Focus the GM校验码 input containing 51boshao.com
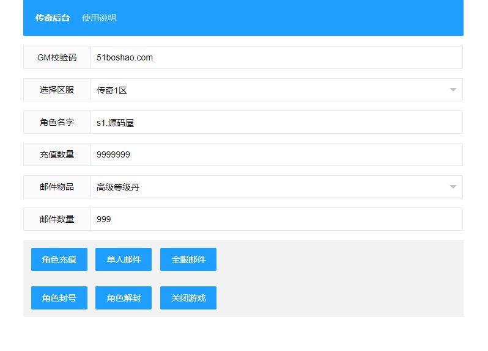This screenshot has height=351, width=488. pyautogui.click(x=276, y=57)
